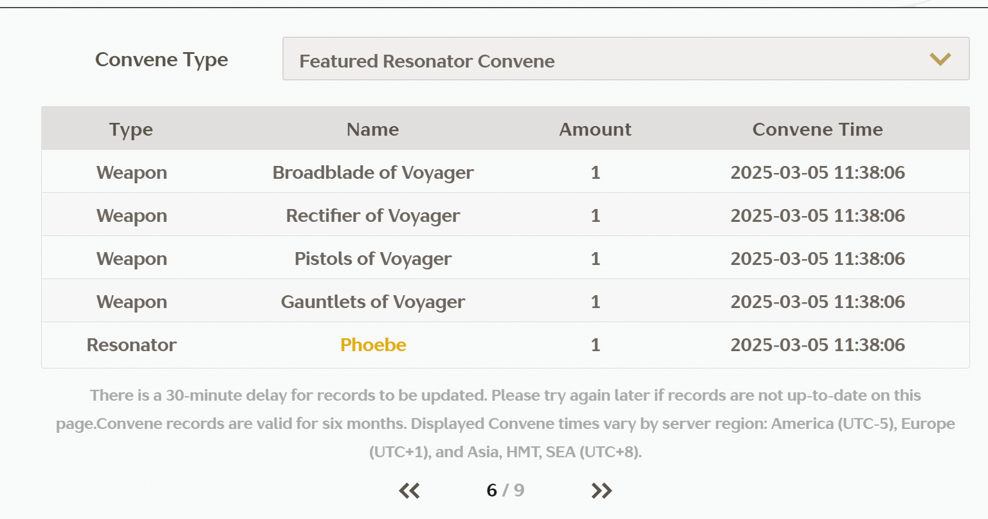Select the Phoebe resonator name
Image resolution: width=988 pixels, height=519 pixels.
pyautogui.click(x=373, y=345)
